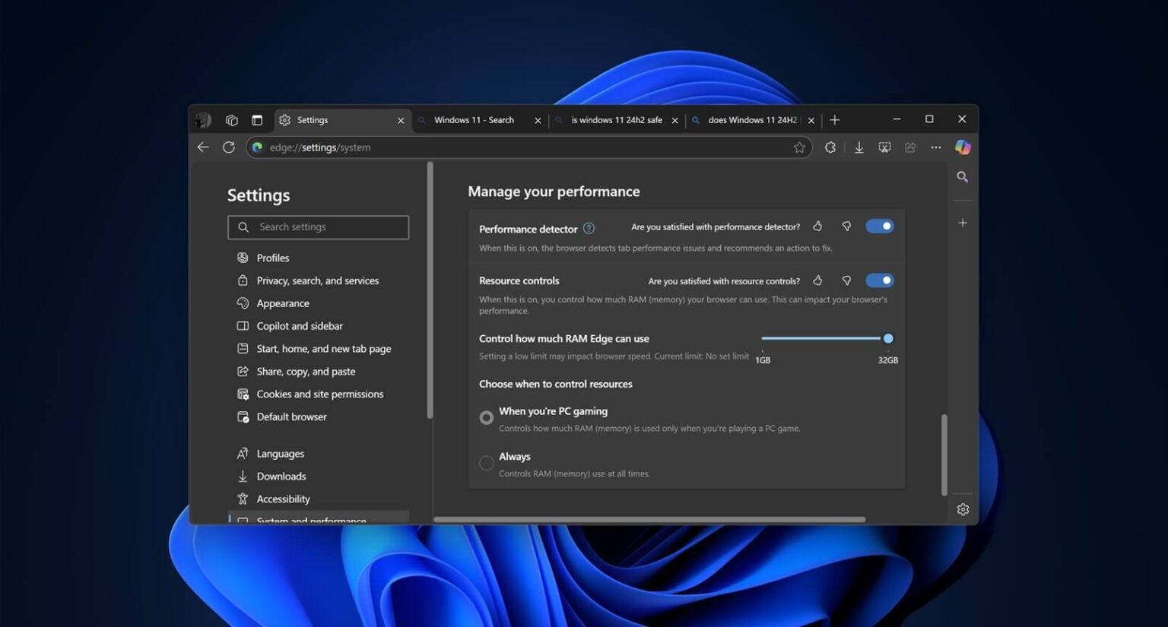Disable Resource controls

tap(880, 280)
